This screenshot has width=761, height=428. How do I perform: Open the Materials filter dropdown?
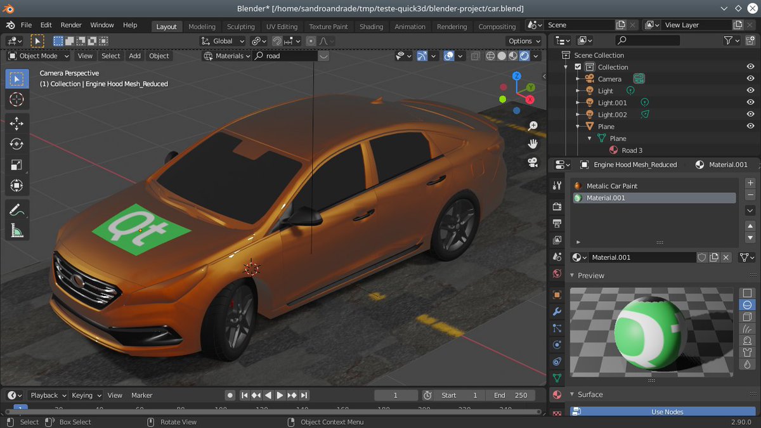[x=227, y=56]
